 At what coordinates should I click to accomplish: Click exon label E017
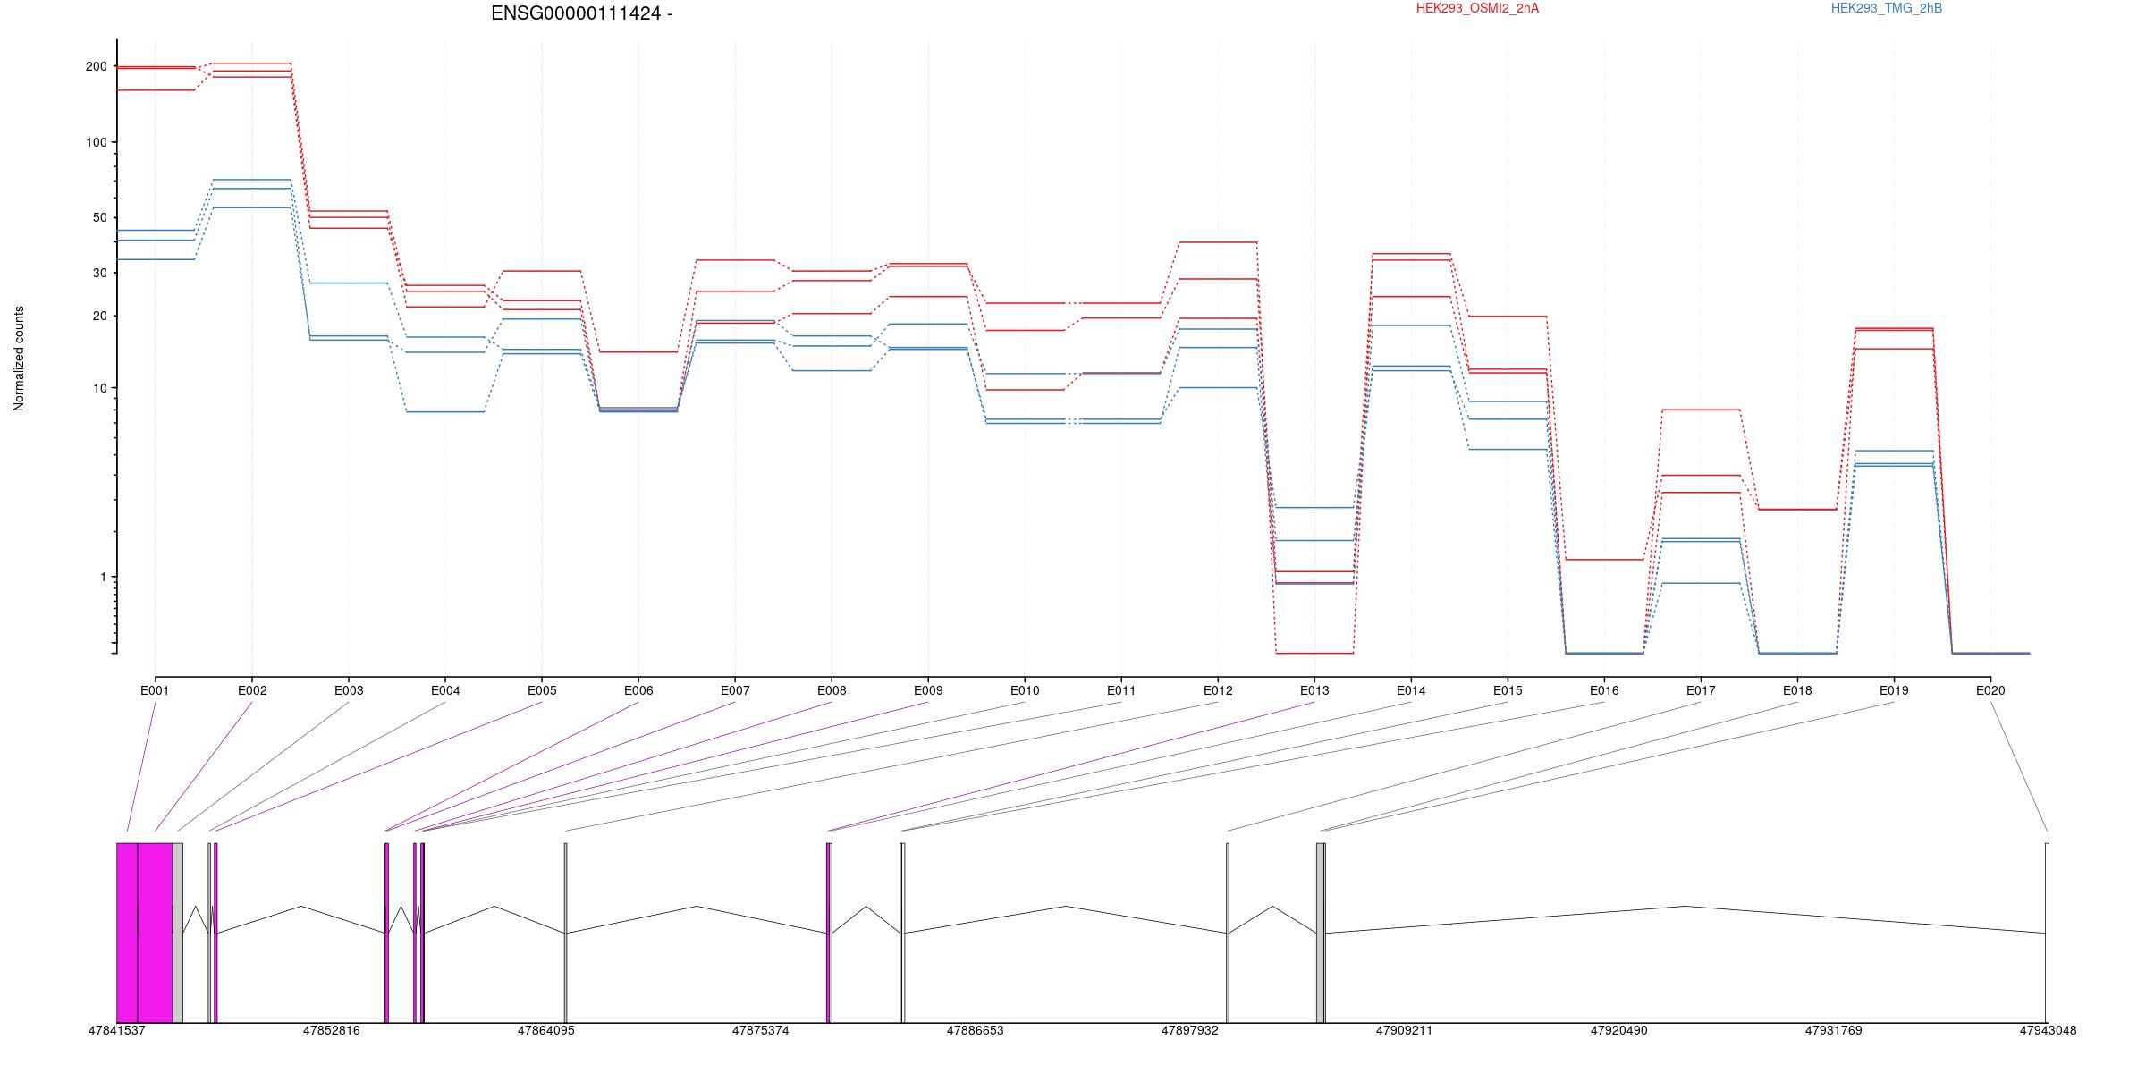tap(1701, 690)
